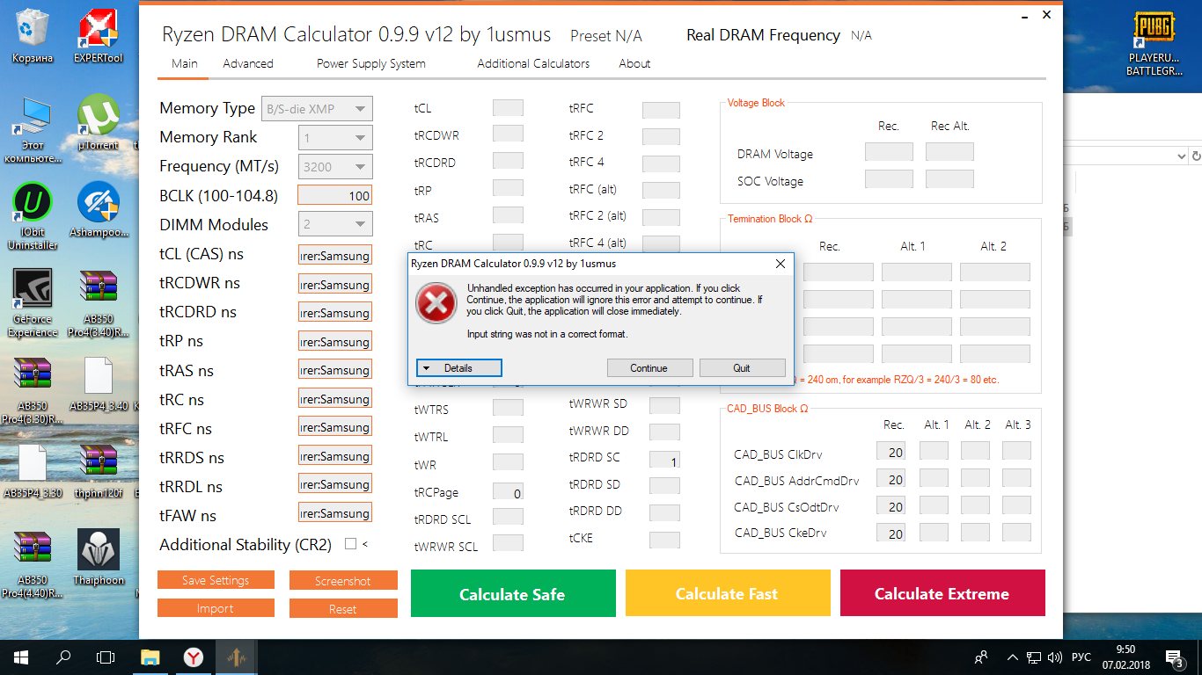Screen dimensions: 1202x675
Task: Select the DRAM Voltage Rec. field
Action: point(889,152)
